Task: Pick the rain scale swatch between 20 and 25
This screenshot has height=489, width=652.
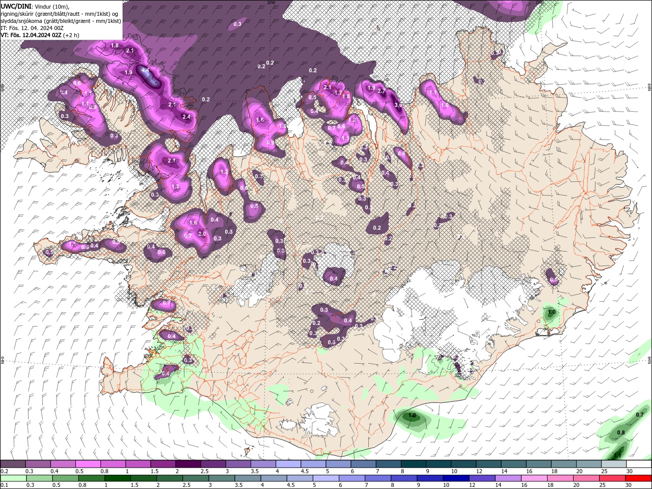Action: [x=587, y=478]
